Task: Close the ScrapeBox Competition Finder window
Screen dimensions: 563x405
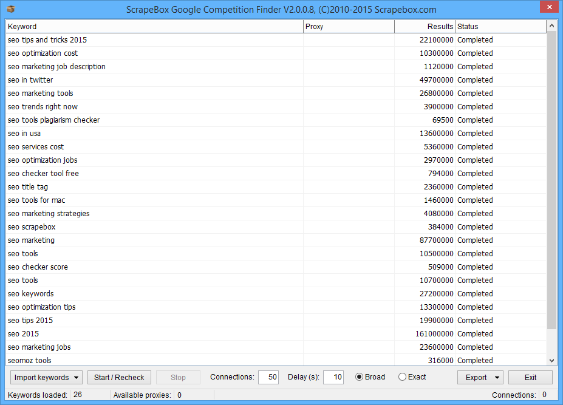Action: (547, 8)
